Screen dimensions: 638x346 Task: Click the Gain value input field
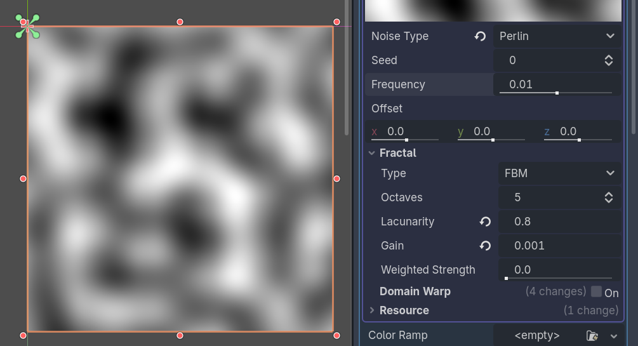point(559,246)
